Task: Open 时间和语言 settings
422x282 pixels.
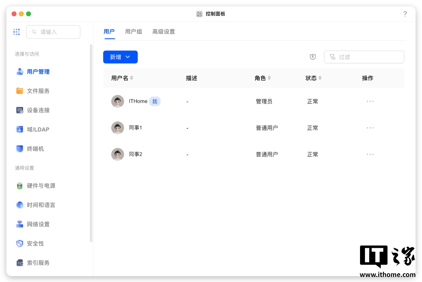Action: coord(41,205)
